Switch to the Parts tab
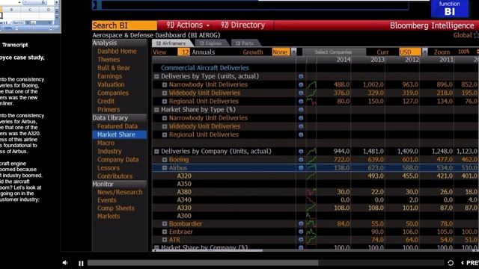 (245, 43)
